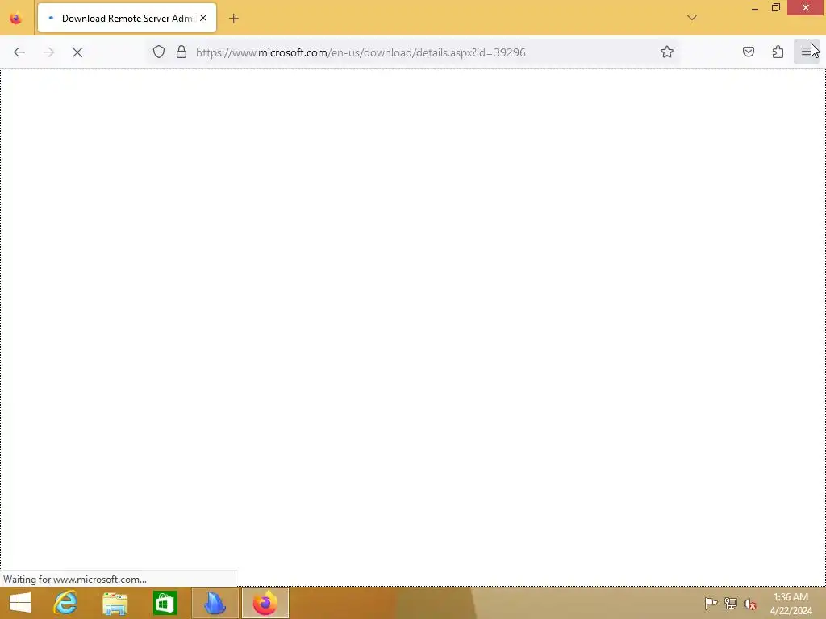Open Action Center flag icon
This screenshot has width=826, height=619.
click(x=711, y=603)
